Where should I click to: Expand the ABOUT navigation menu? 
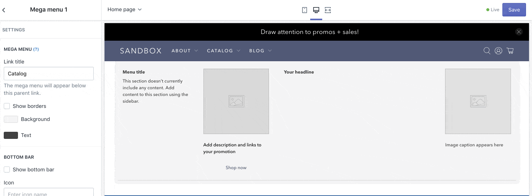point(185,51)
